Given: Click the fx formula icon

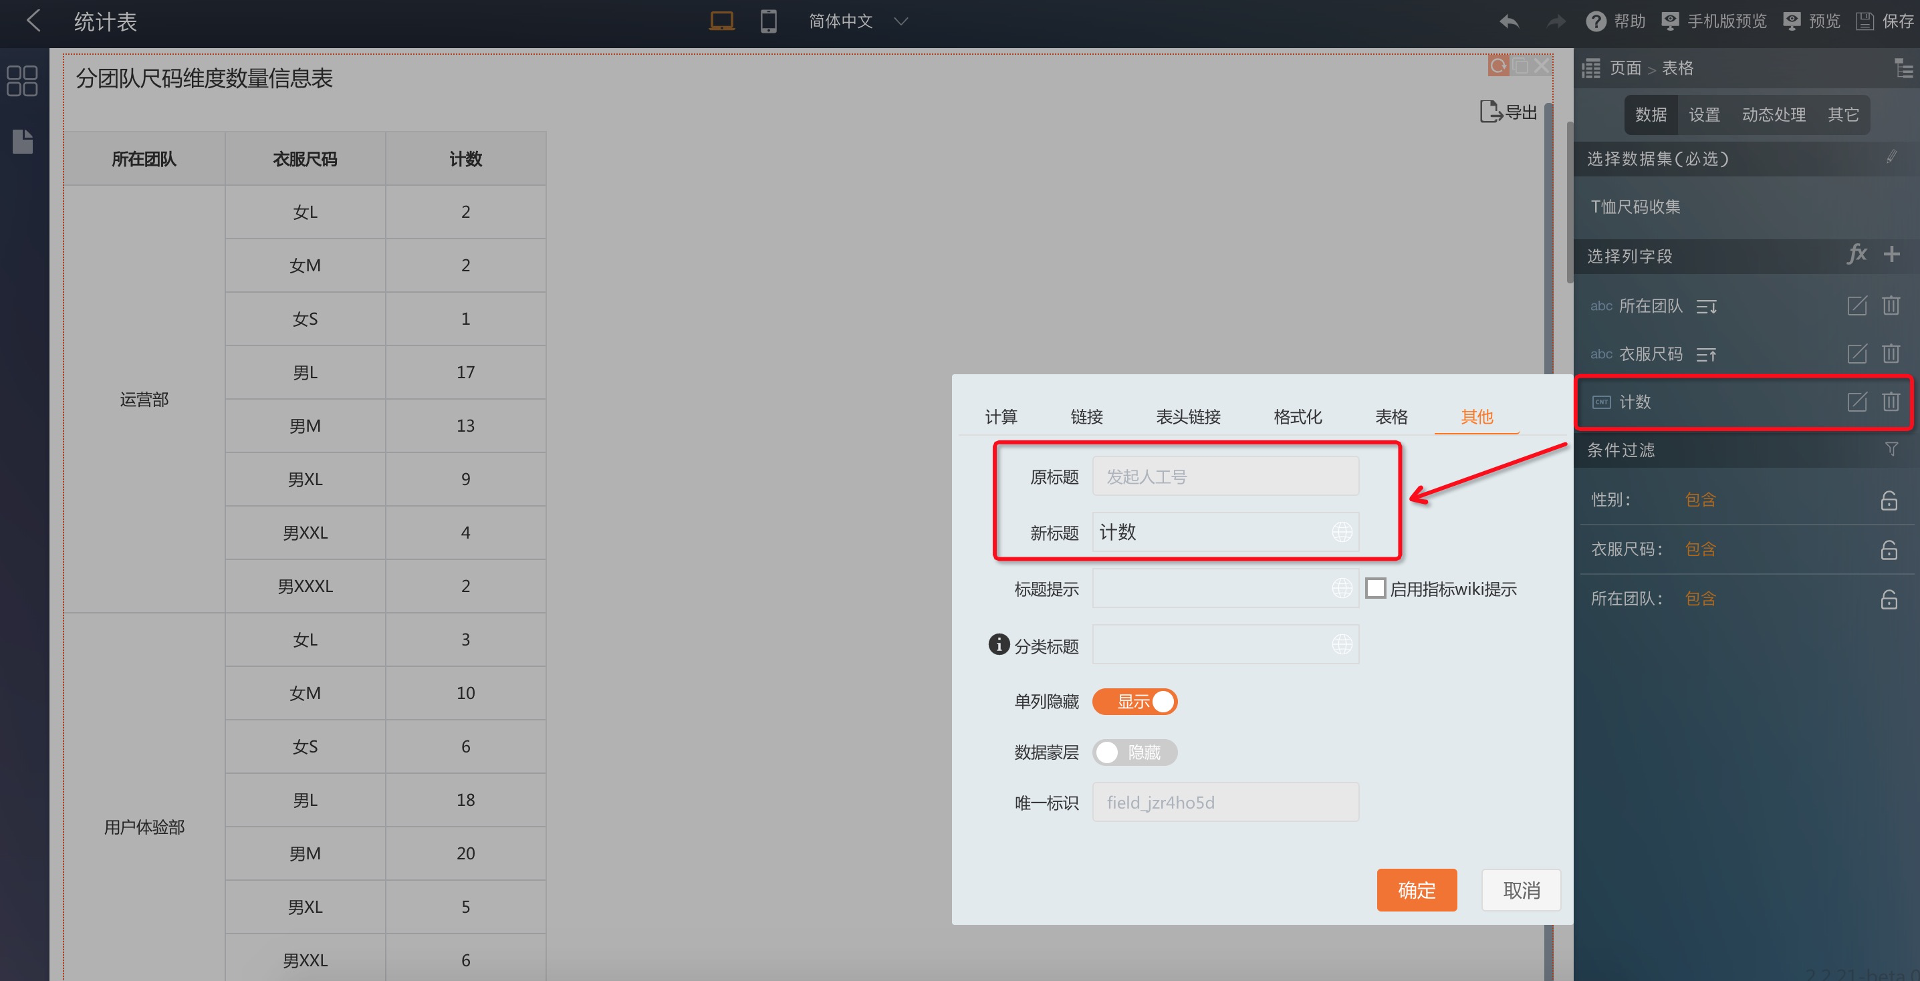Looking at the screenshot, I should (x=1856, y=254).
